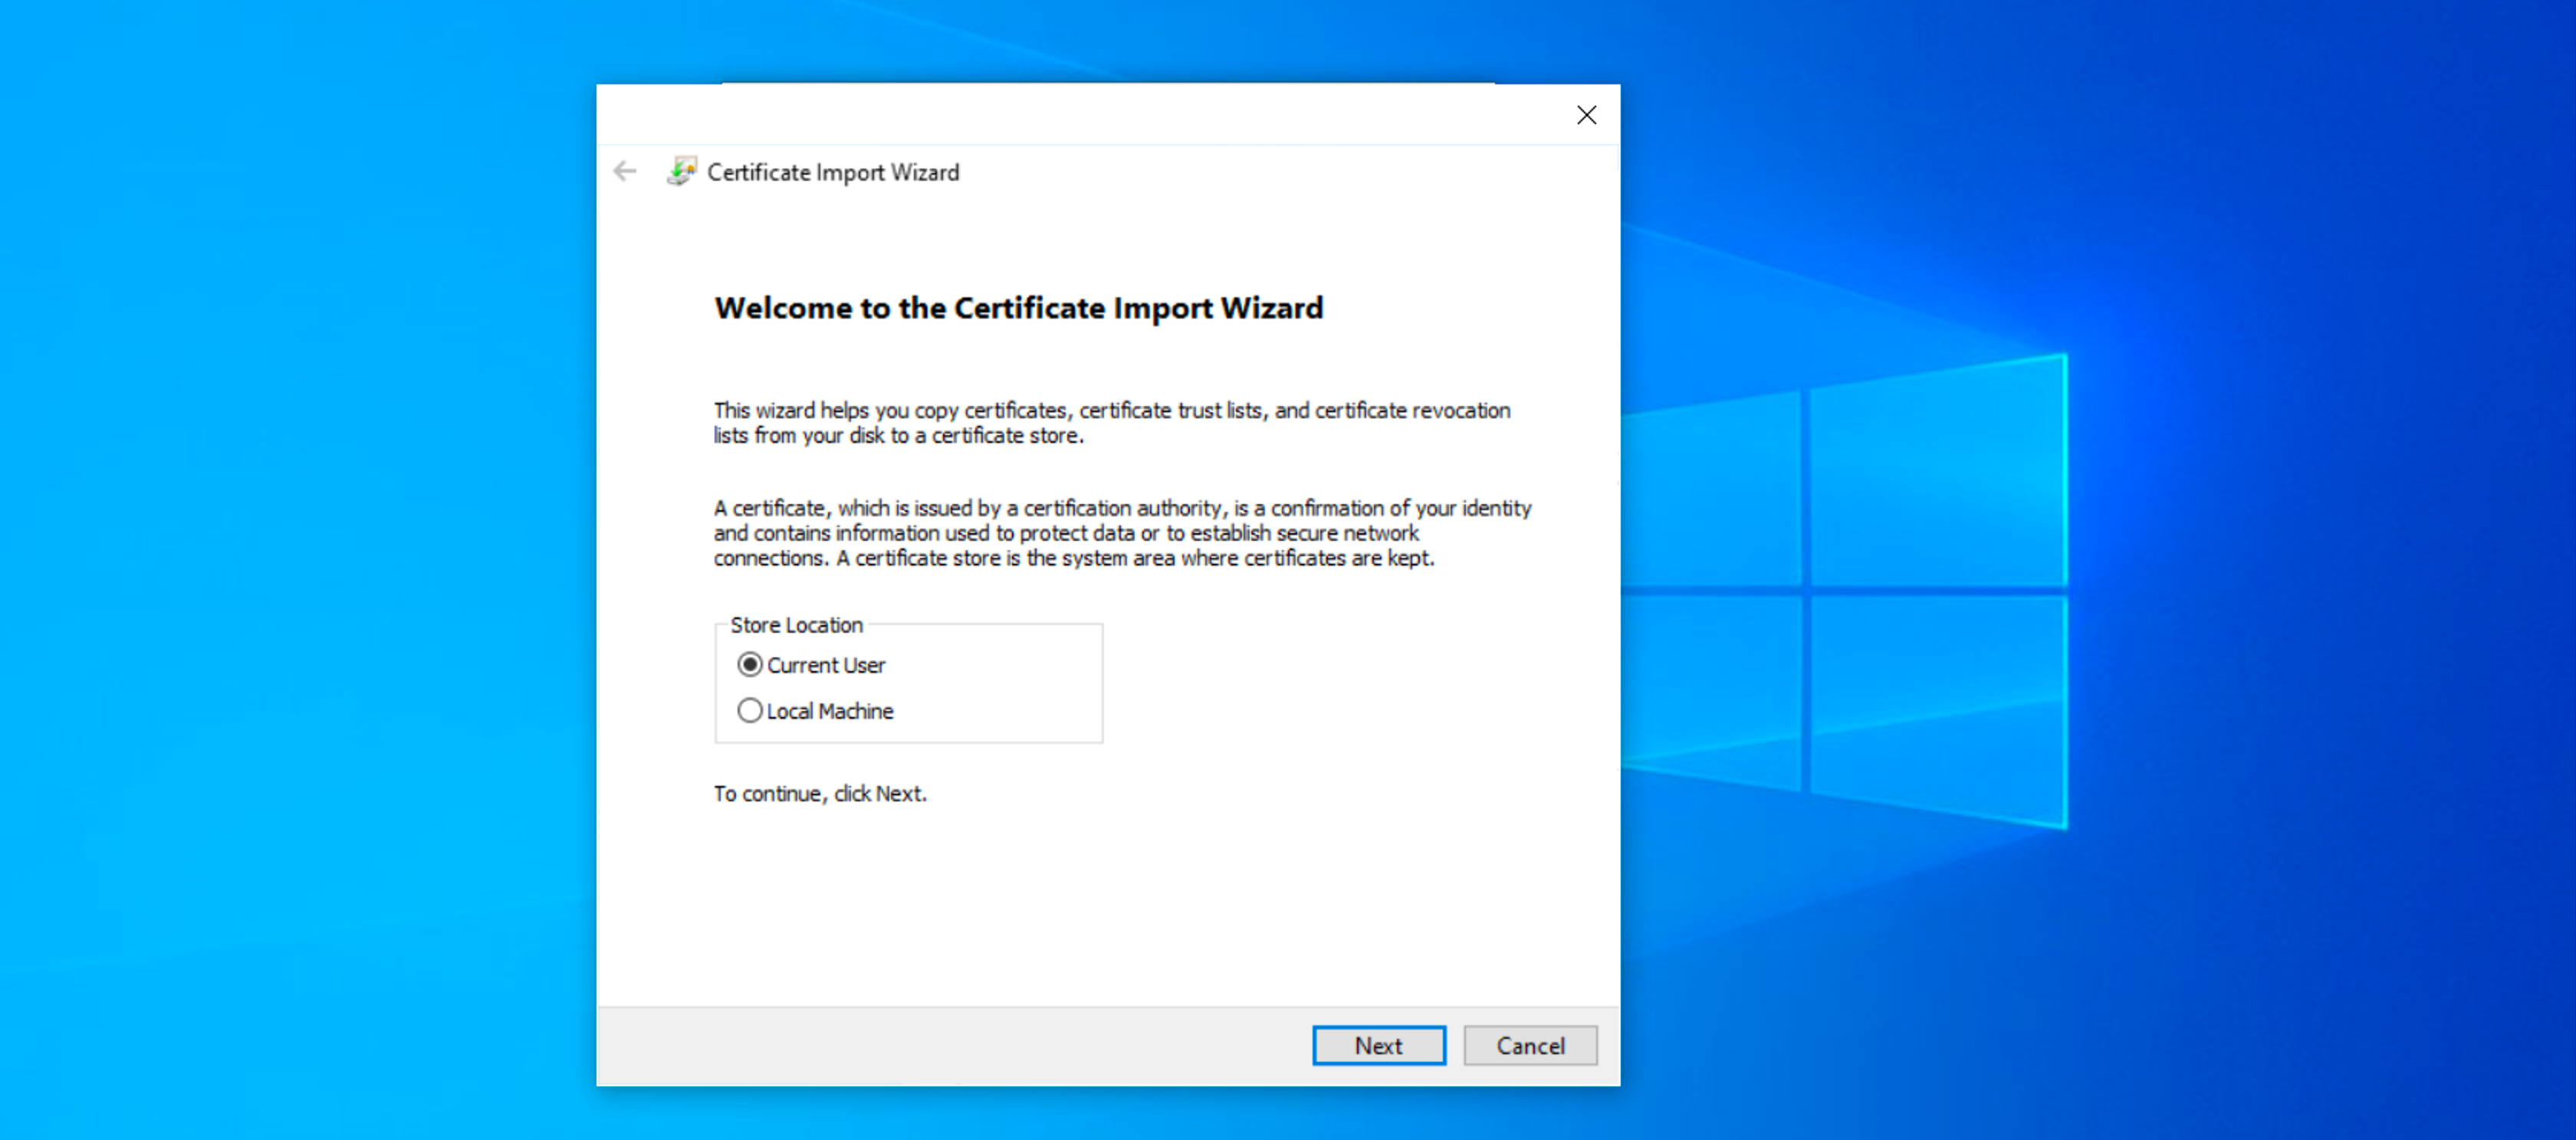Click the 'Welcome to the Certificate Import Wizard' heading

(1018, 308)
